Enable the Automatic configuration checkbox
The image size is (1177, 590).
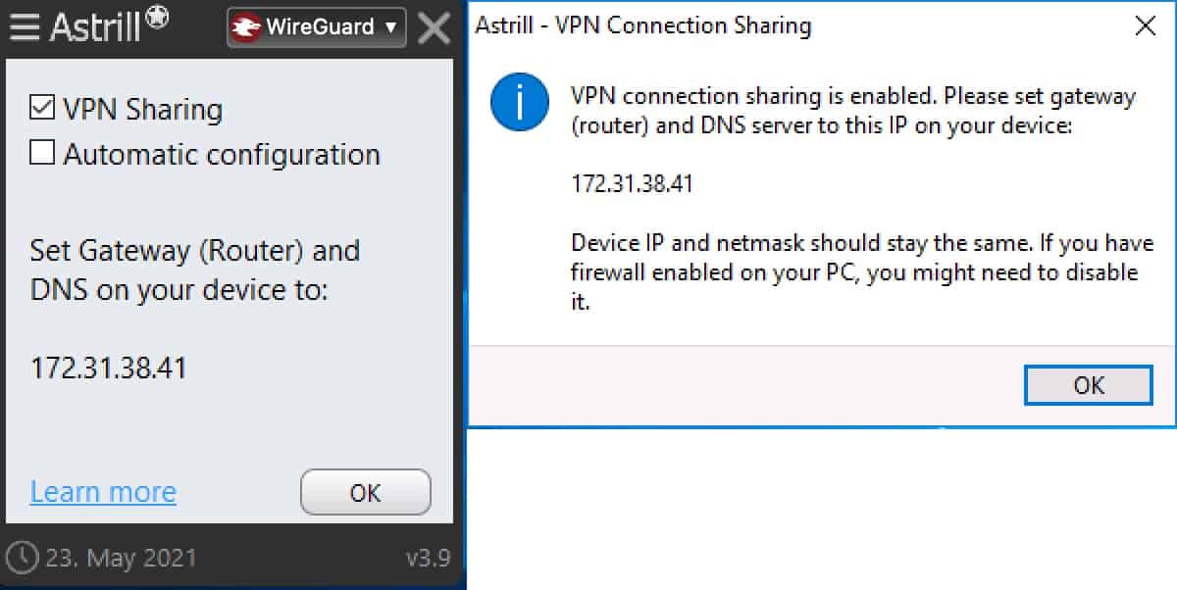[x=42, y=154]
